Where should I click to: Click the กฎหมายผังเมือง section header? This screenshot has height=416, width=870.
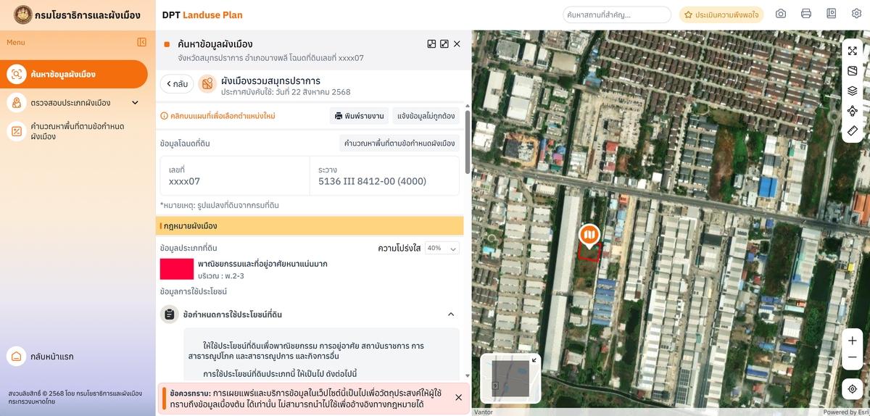pyautogui.click(x=310, y=226)
